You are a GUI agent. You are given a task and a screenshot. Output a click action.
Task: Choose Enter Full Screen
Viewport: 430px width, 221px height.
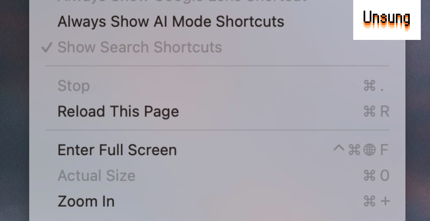click(x=118, y=150)
